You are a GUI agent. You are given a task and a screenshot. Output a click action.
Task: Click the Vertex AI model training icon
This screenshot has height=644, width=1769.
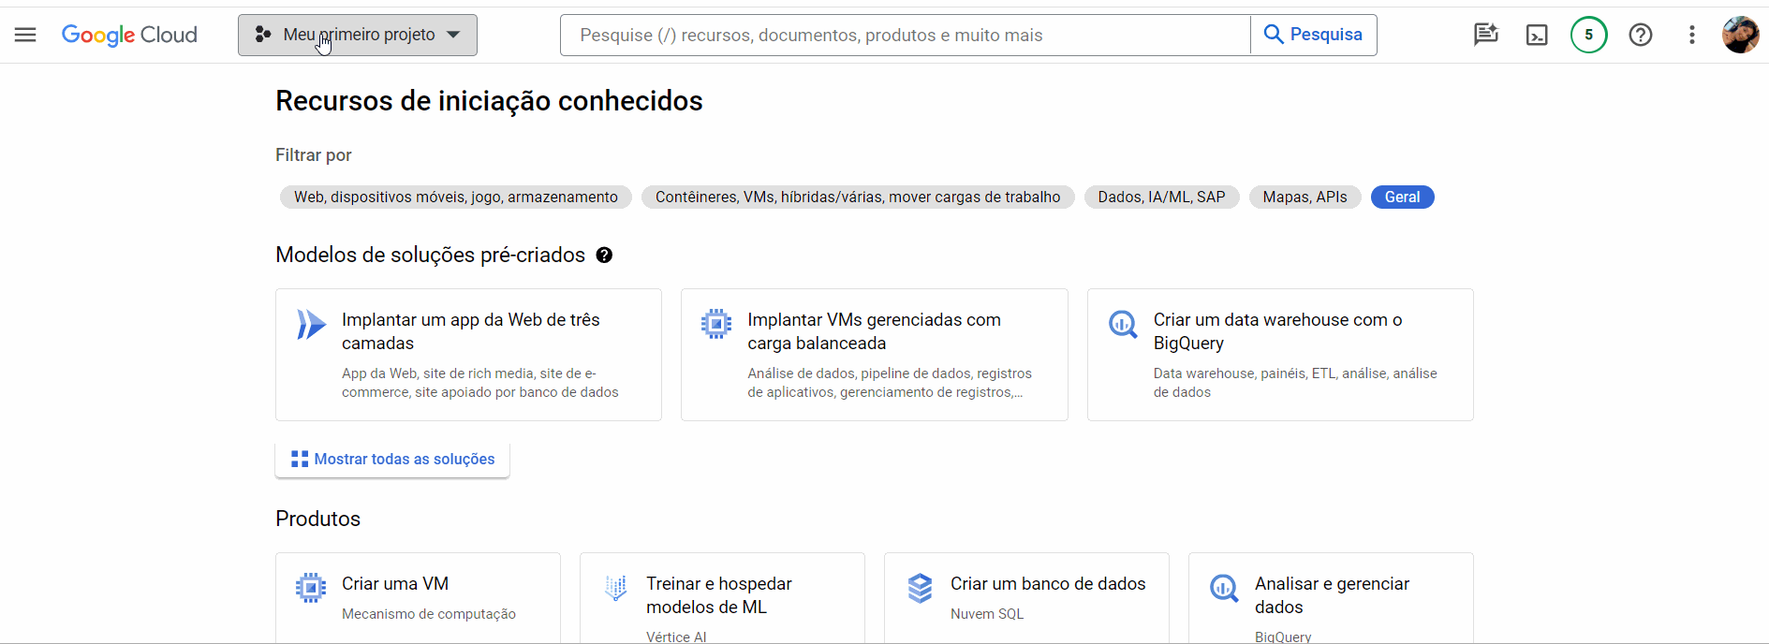pos(615,588)
